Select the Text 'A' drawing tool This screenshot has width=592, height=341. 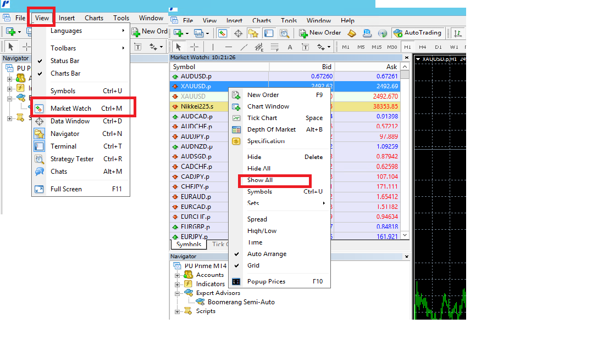pyautogui.click(x=290, y=47)
